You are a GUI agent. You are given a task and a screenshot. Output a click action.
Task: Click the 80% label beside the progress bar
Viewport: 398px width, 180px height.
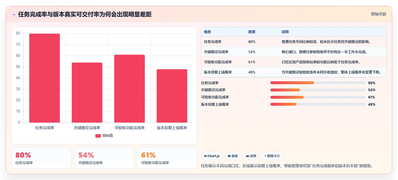(372, 83)
